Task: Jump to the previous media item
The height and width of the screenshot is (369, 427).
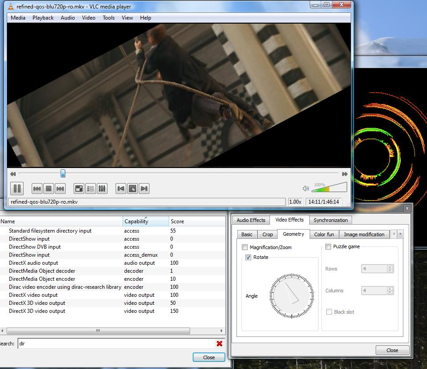Action: point(37,189)
